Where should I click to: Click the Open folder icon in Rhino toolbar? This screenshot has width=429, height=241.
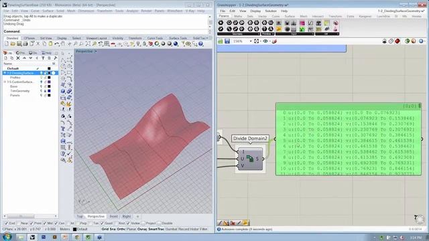[x=13, y=44]
